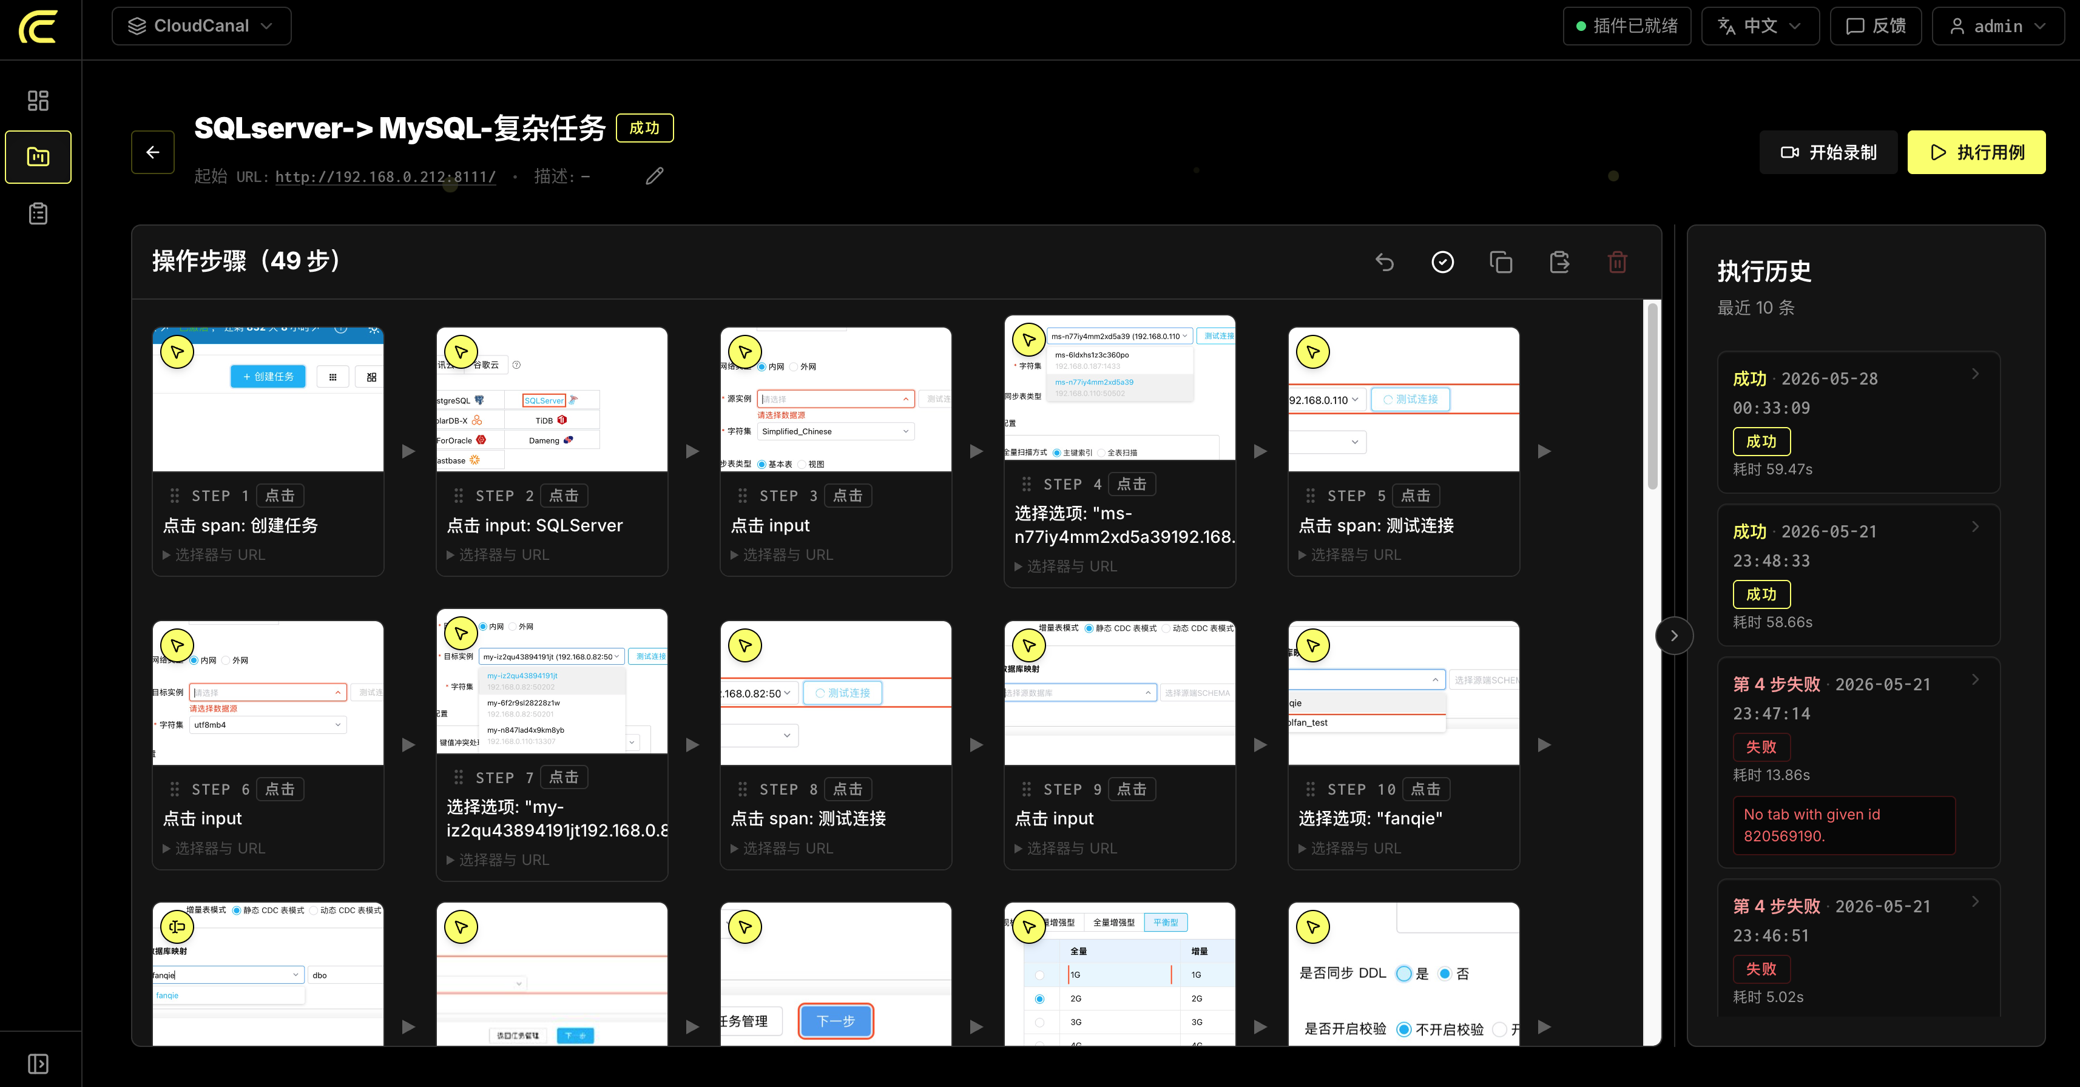The height and width of the screenshot is (1087, 2080).
Task: Grab the drag handle of STEP 6
Action: point(174,789)
